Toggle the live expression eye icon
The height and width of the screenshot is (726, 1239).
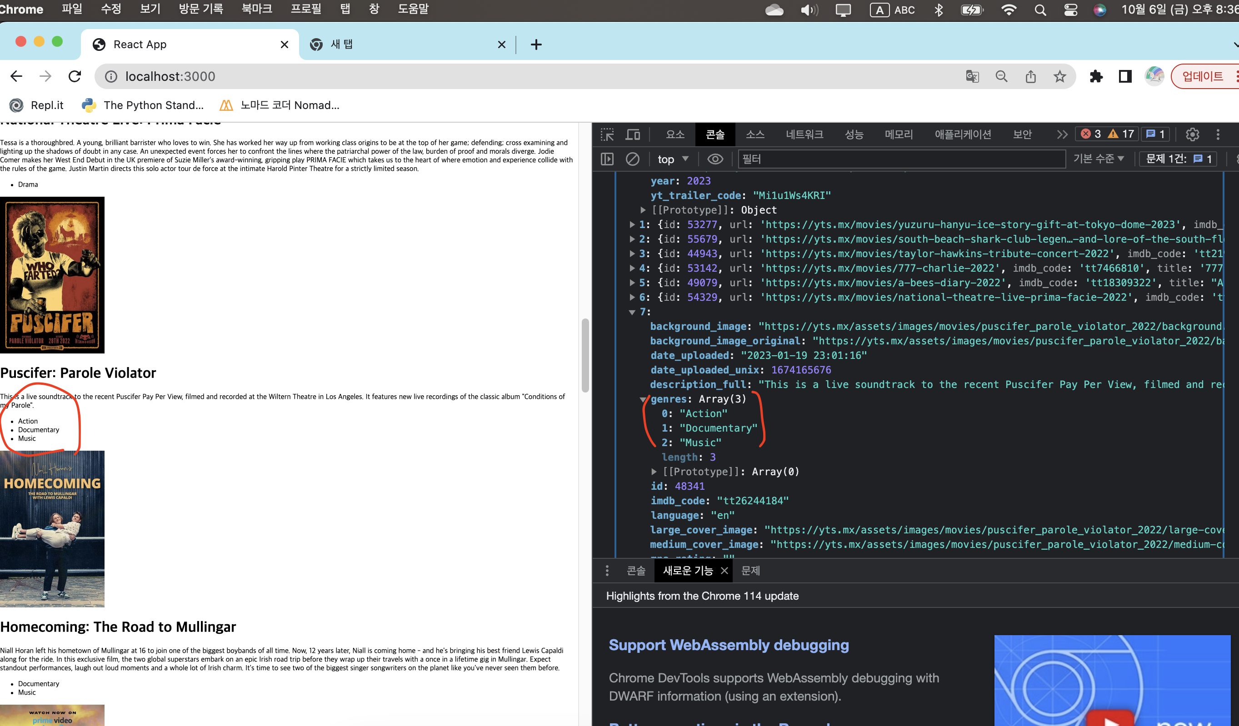[715, 159]
